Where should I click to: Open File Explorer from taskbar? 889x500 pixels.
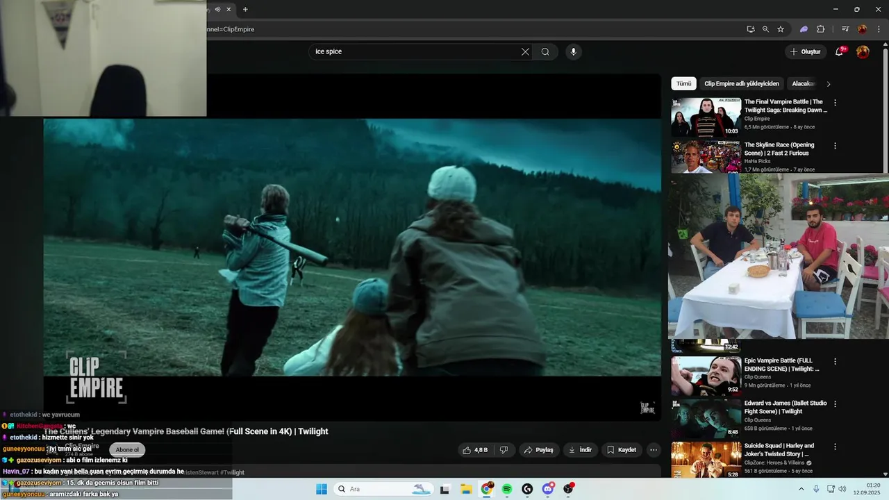tap(466, 489)
